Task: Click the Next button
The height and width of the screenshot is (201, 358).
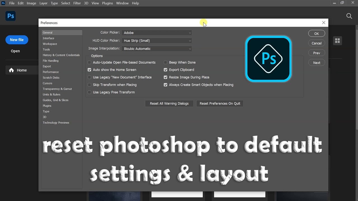Action: [317, 63]
